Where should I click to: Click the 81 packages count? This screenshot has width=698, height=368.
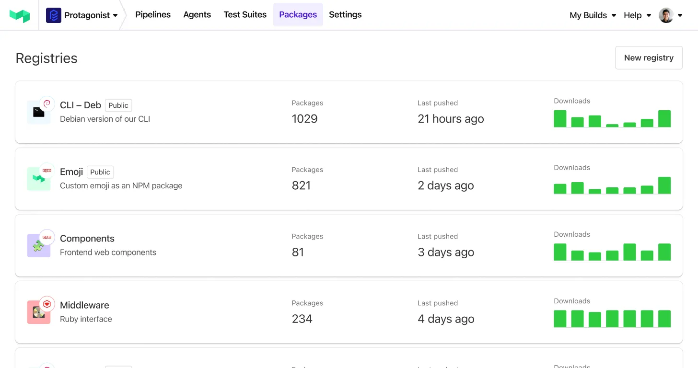298,252
